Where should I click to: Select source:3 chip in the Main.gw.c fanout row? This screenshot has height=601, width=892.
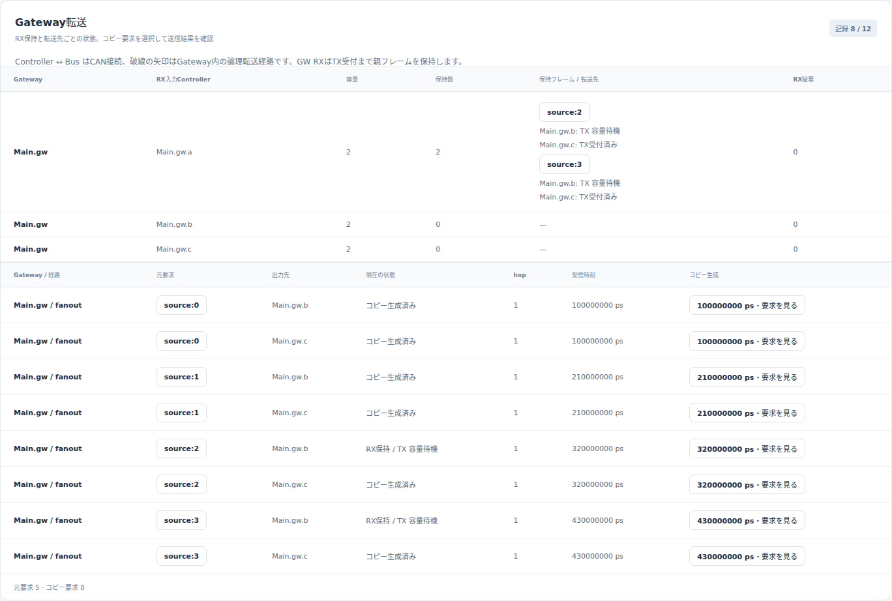click(x=181, y=556)
